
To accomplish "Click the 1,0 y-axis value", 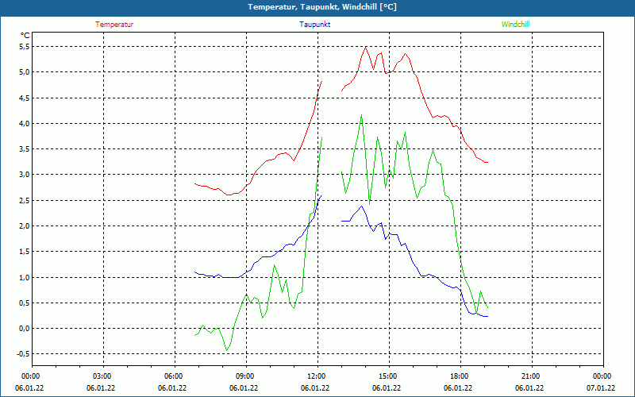I will tap(25, 277).
